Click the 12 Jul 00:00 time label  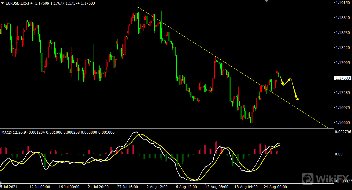pyautogui.click(x=39, y=187)
